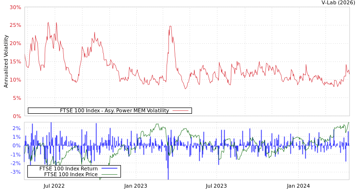
Task: Click the 15% label on volatility axis
Action: pos(15,61)
